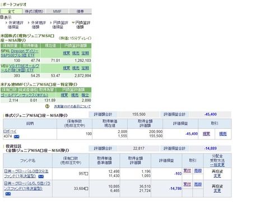Image resolution: width=269 pixels, height=205 pixels.
Task: Click 売却 for 3倍3分法ファンド
Action: (198, 171)
